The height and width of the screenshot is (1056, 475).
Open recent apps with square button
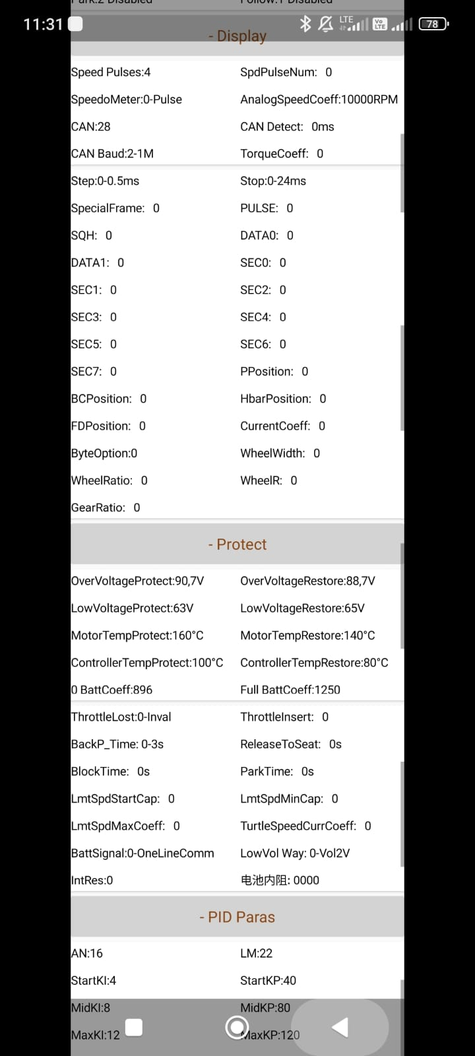[x=134, y=1027]
